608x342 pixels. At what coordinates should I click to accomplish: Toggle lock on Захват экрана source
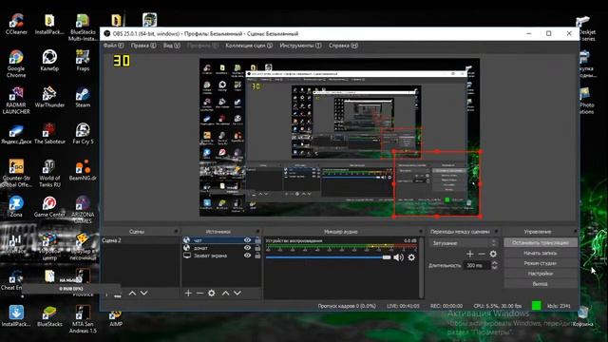tap(257, 256)
